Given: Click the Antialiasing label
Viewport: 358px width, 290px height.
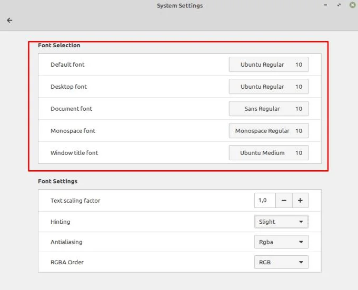Looking at the screenshot, I should tap(66, 242).
